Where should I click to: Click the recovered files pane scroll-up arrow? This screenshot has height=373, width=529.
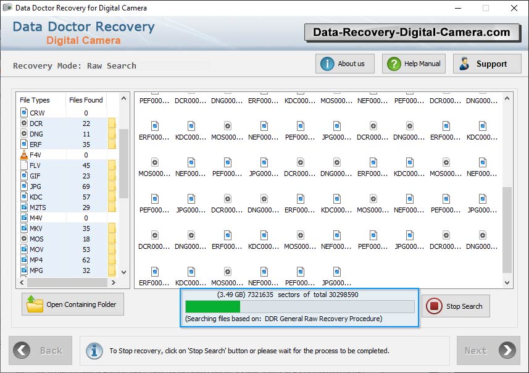coord(507,99)
